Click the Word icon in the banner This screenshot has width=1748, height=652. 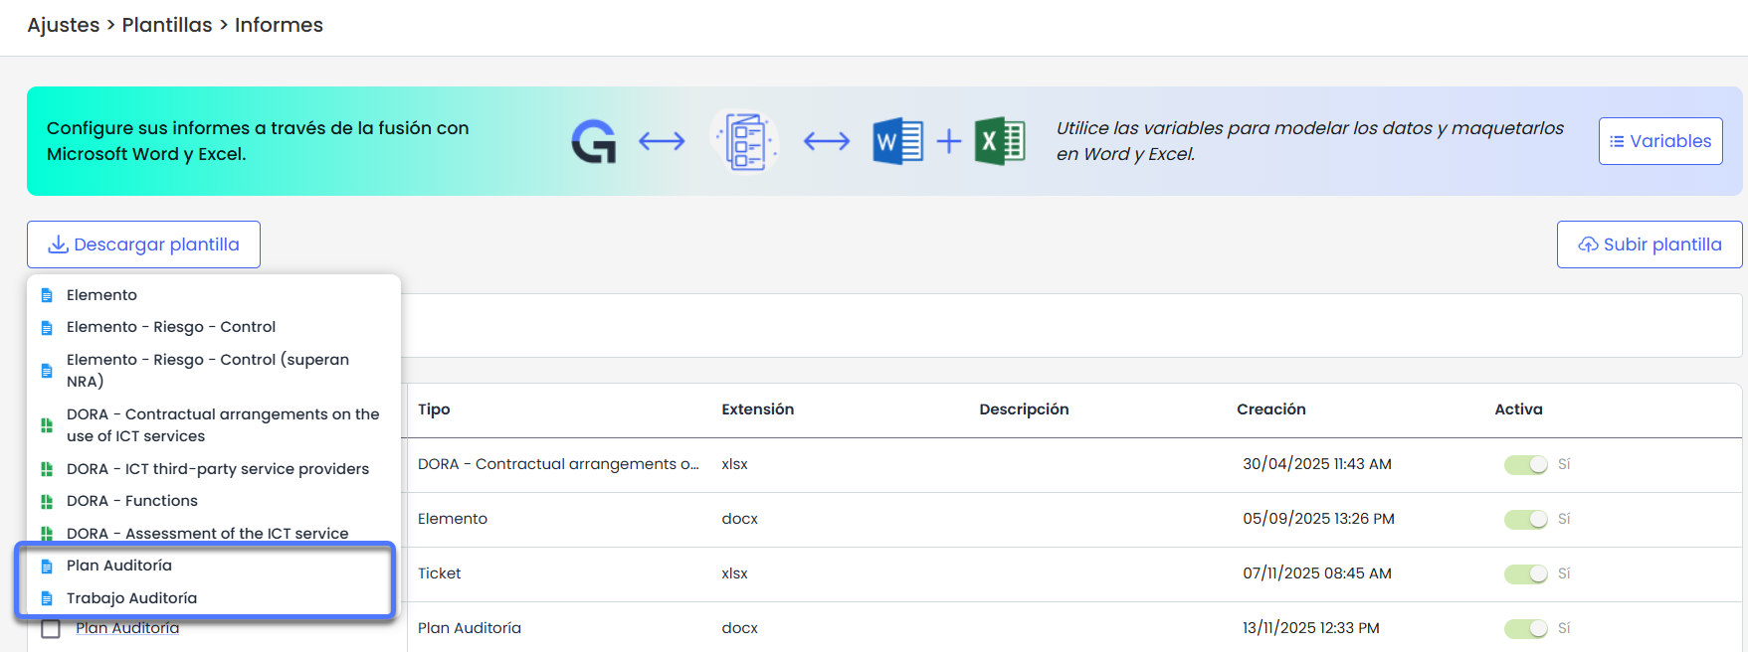click(897, 141)
